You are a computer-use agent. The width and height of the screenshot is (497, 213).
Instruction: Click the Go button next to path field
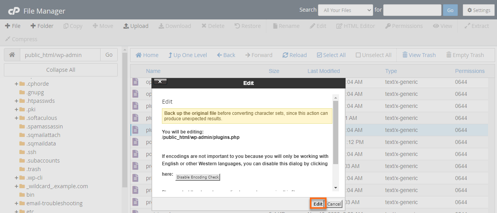click(109, 55)
